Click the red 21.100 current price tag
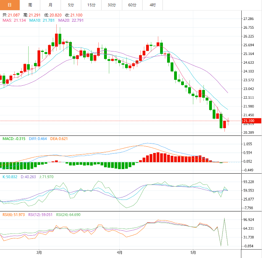 (x=251, y=121)
